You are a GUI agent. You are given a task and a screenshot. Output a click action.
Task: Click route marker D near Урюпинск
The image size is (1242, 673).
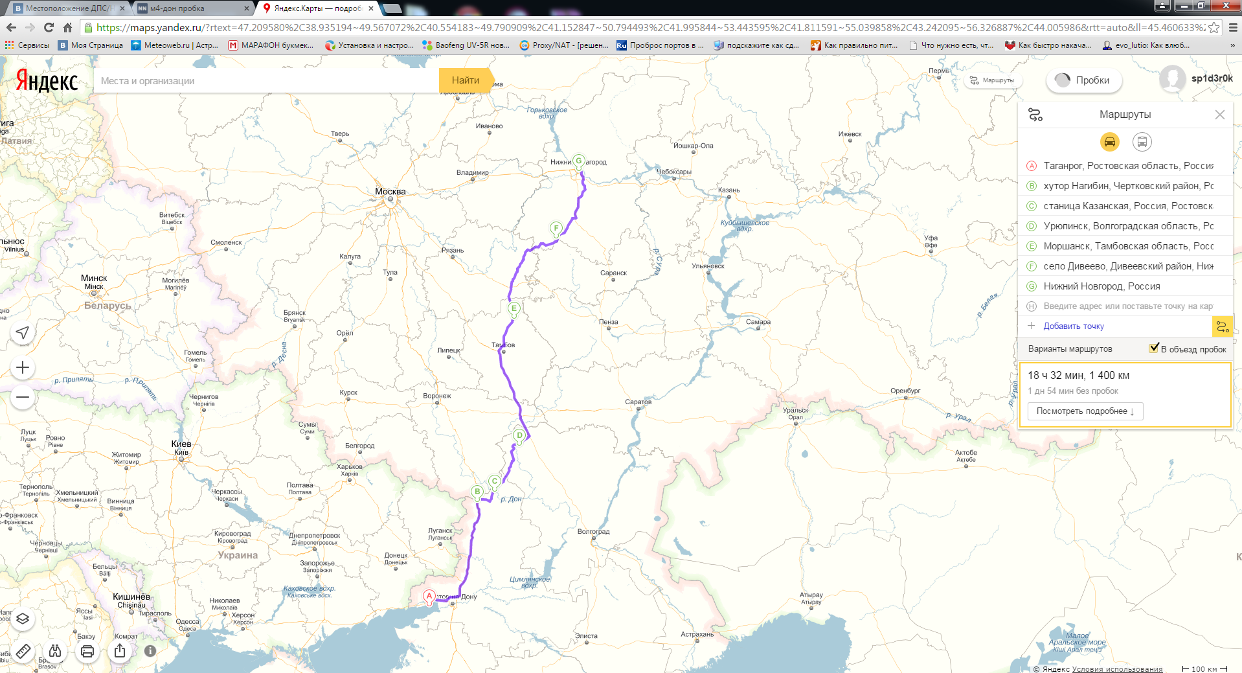tap(519, 436)
